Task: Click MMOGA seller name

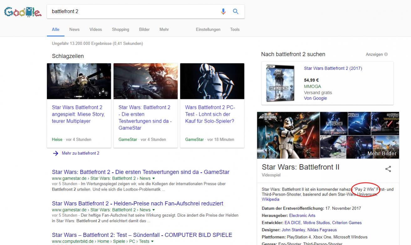Action: tap(312, 86)
